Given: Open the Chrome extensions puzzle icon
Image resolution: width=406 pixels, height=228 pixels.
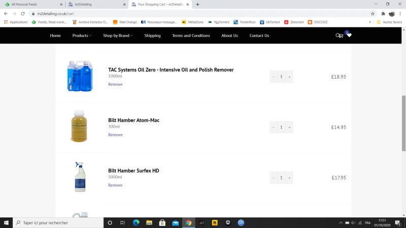Looking at the screenshot, I should click(383, 14).
